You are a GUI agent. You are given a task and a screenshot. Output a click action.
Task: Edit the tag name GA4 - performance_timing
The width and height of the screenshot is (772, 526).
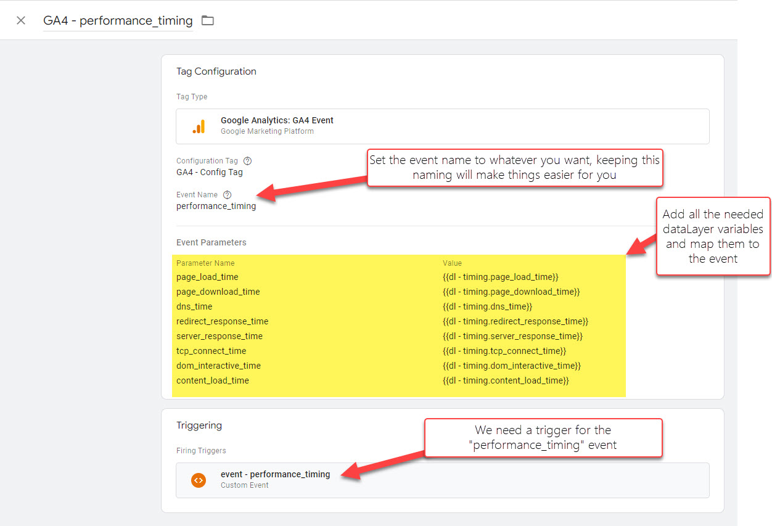point(118,20)
